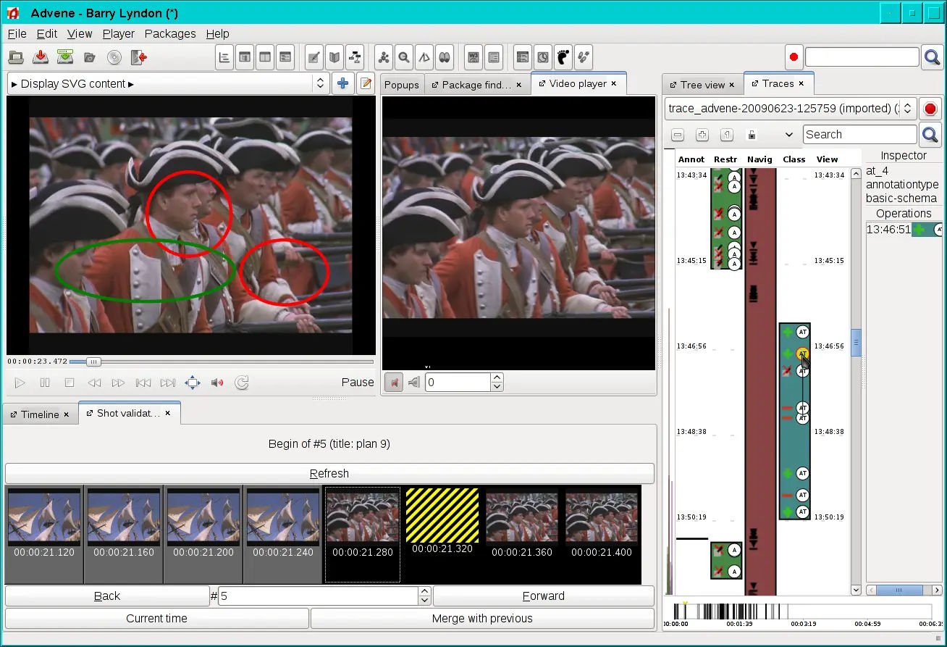Click the top toolbar search magnifier button

[932, 57]
